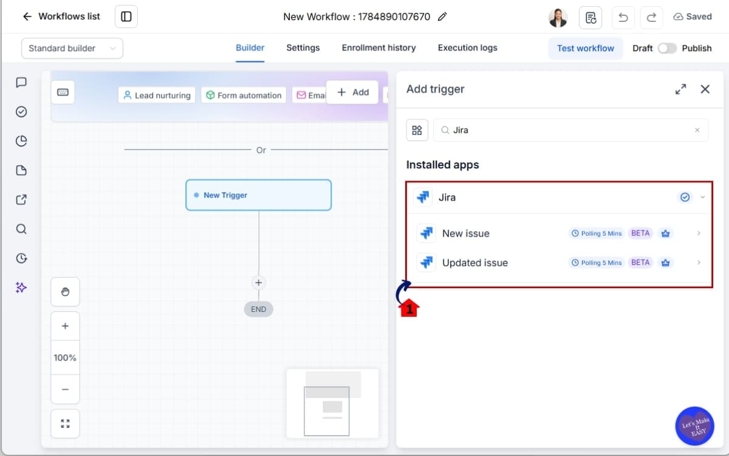Open the pie chart reports sidebar icon

point(21,141)
